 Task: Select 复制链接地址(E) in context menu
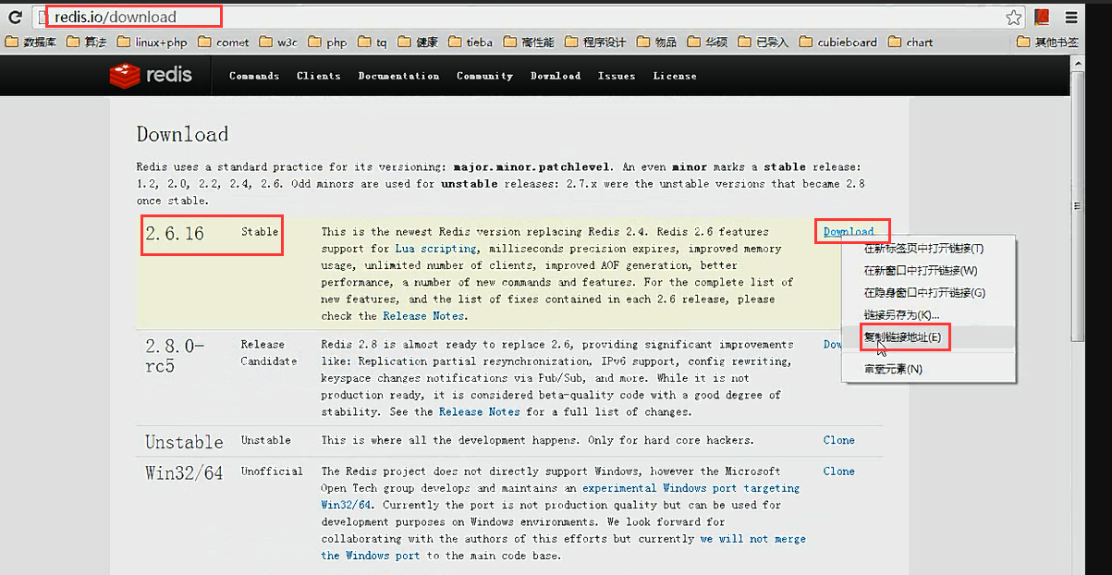[928, 337]
